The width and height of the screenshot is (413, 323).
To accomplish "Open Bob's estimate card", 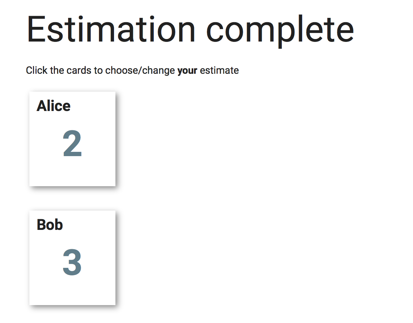I will coord(72,258).
